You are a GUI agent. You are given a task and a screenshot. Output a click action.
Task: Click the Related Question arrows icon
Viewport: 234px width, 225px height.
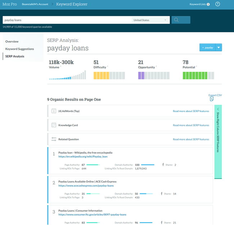pos(54,139)
